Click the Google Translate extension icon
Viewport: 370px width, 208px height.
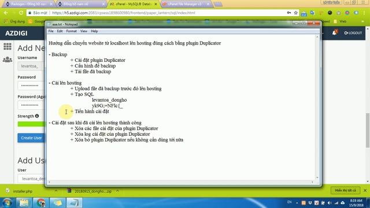click(312, 13)
